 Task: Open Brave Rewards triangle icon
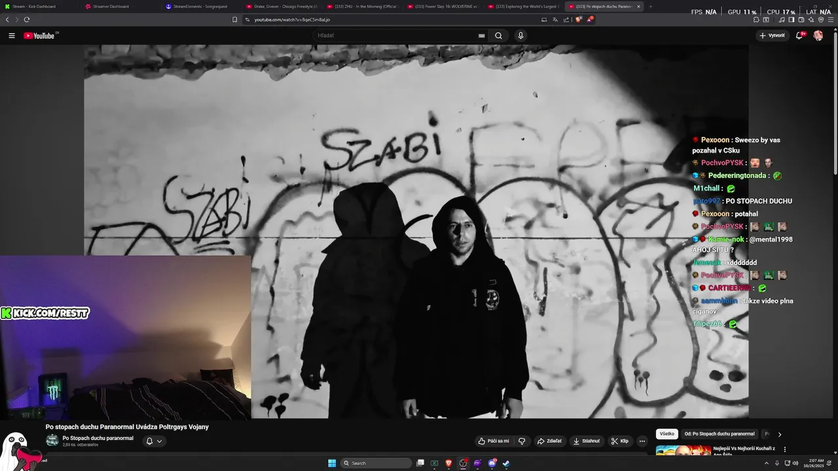click(x=590, y=20)
